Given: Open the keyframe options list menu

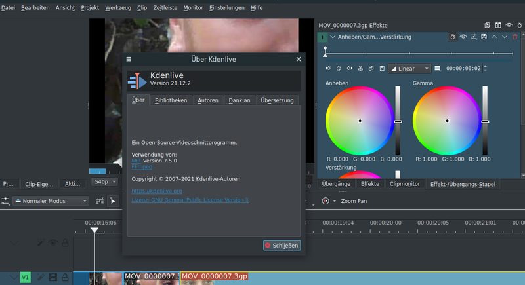Looking at the screenshot, I should point(437,69).
